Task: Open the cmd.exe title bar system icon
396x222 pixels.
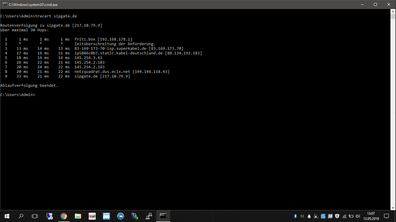Action: pos(5,4)
